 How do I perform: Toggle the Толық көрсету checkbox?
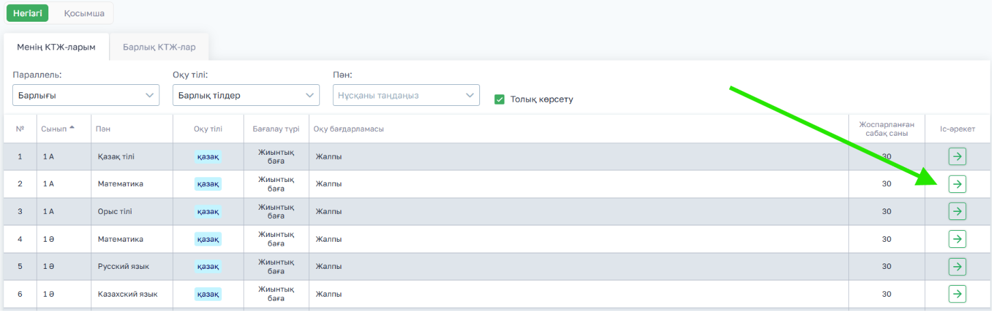[x=499, y=99]
